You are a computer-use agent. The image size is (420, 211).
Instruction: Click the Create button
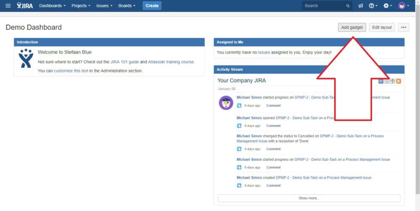152,5
